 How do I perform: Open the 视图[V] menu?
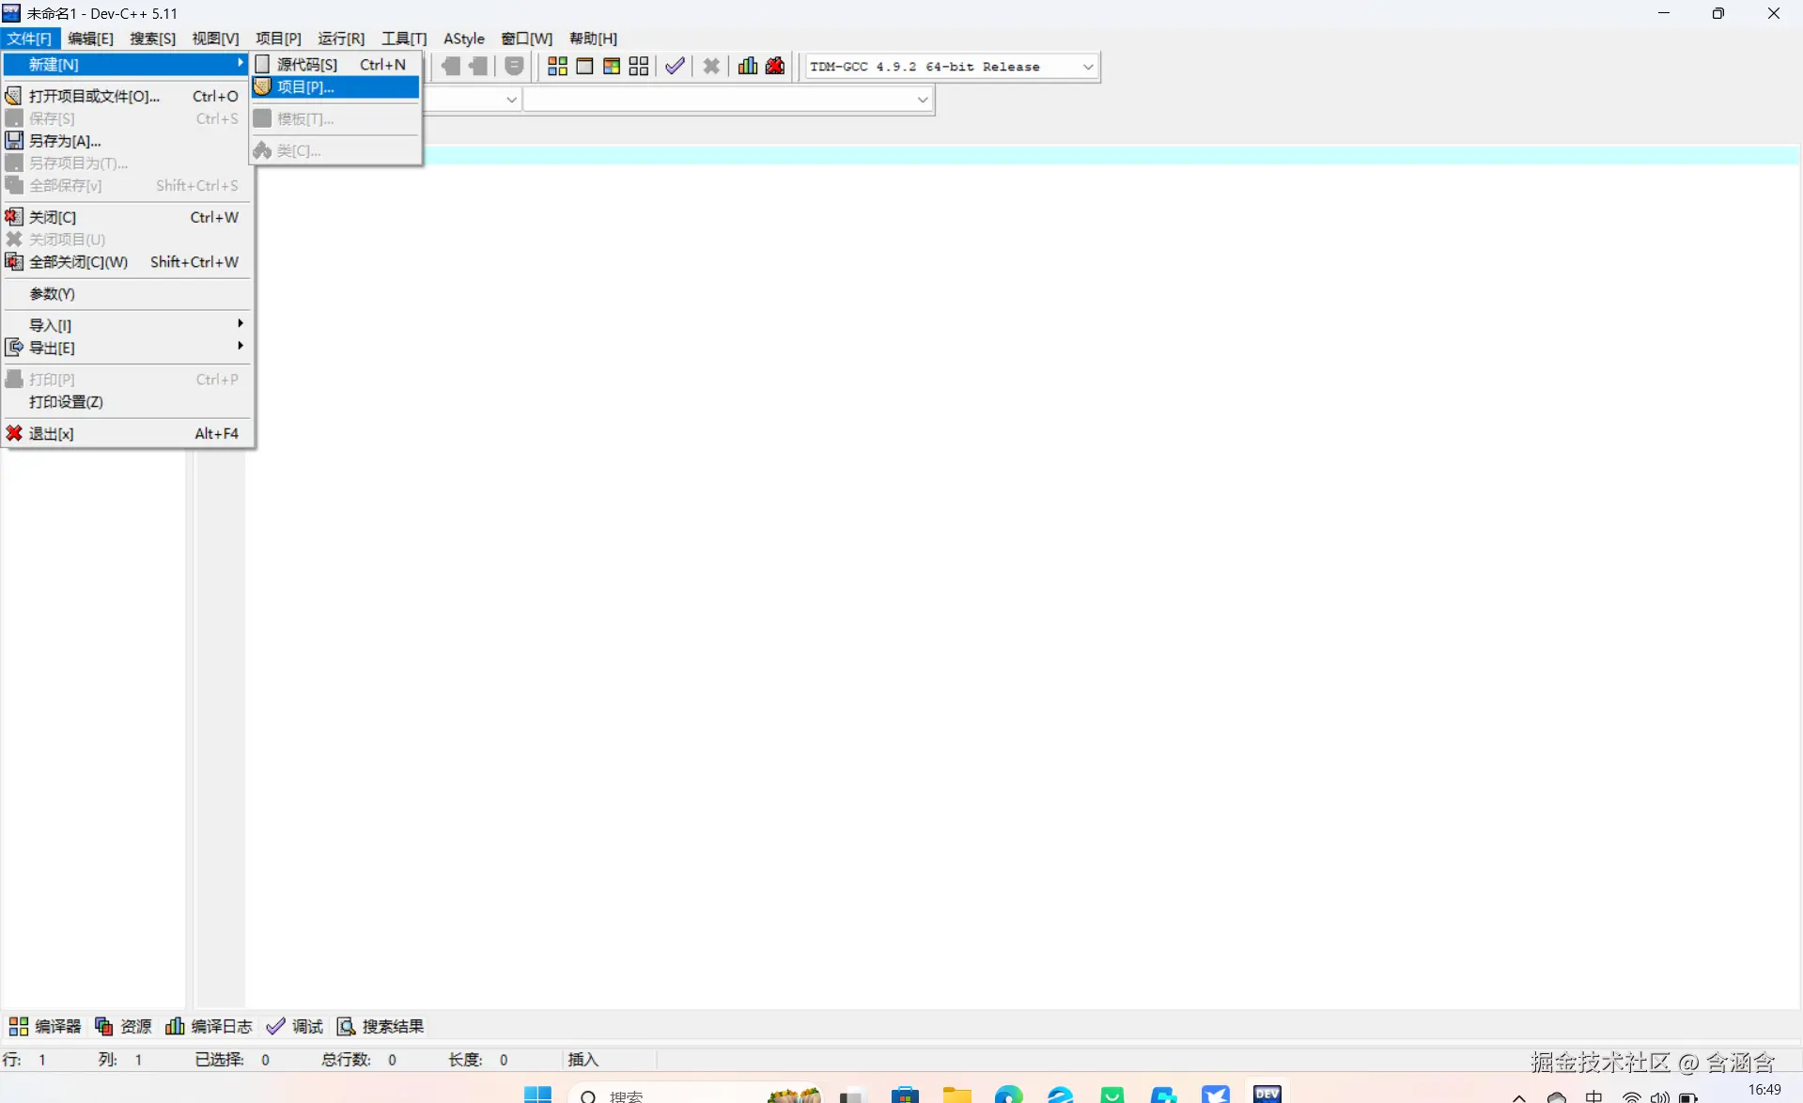215,39
